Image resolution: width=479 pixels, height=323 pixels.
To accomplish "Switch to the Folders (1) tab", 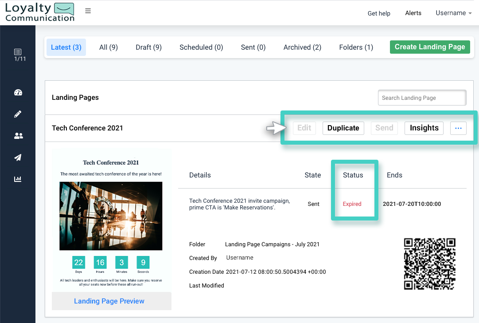I will (x=356, y=47).
